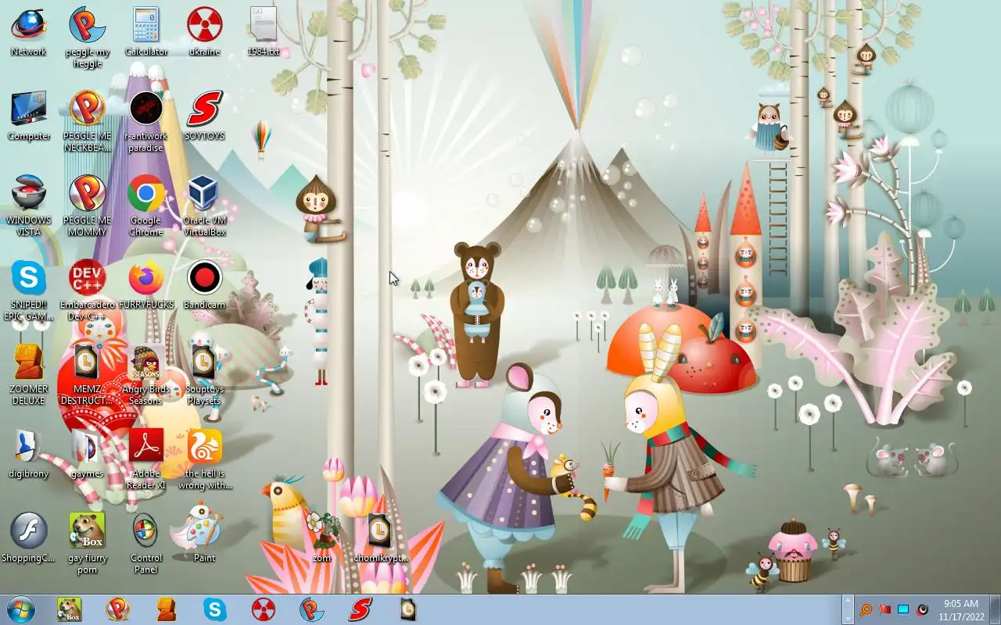The width and height of the screenshot is (1001, 625).
Task: Open Angry Birds Seasons
Action: tap(146, 374)
